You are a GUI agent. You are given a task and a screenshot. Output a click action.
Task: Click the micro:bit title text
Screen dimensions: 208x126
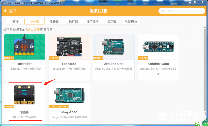pyautogui.click(x=25, y=64)
